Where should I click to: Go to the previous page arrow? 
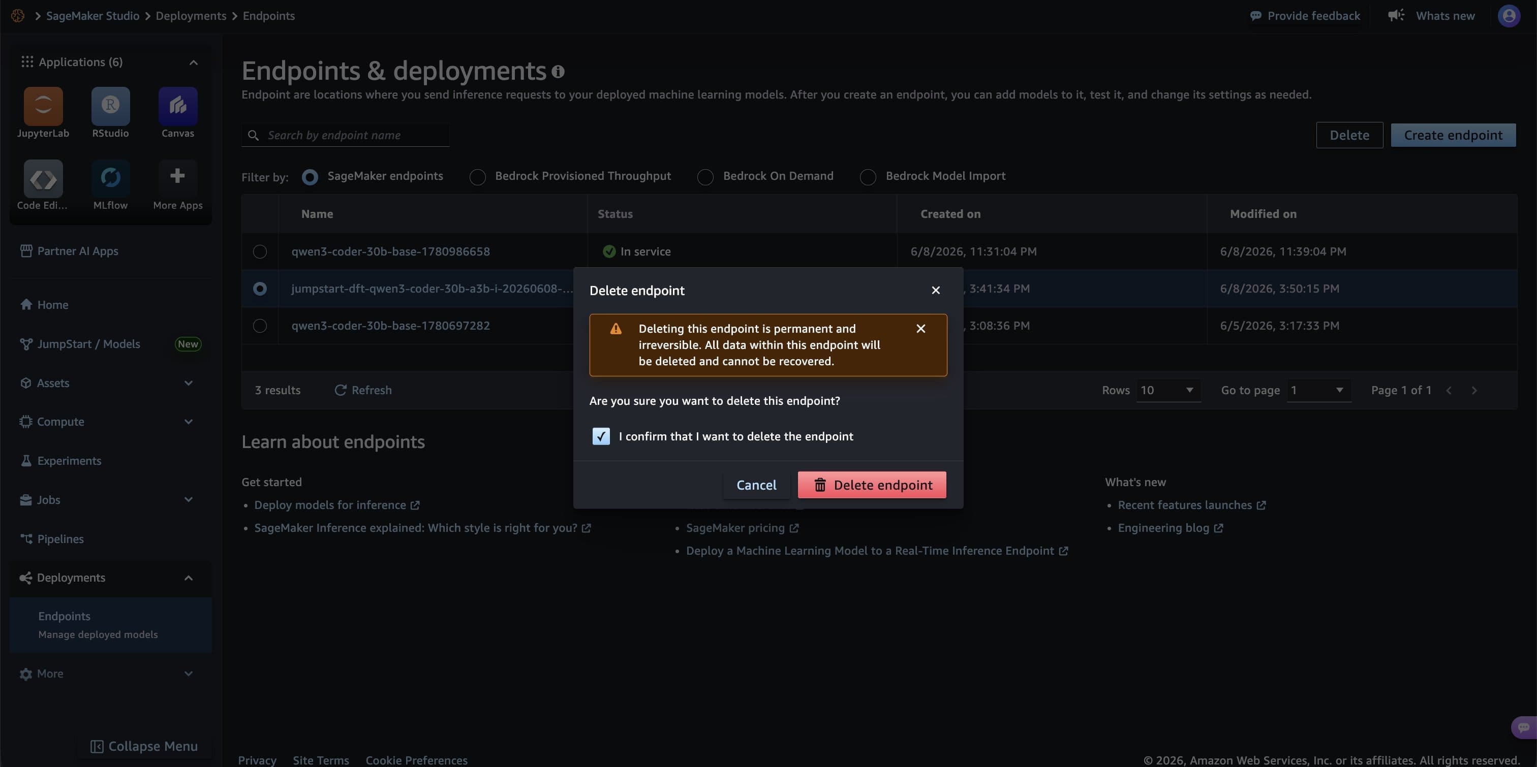pos(1449,391)
